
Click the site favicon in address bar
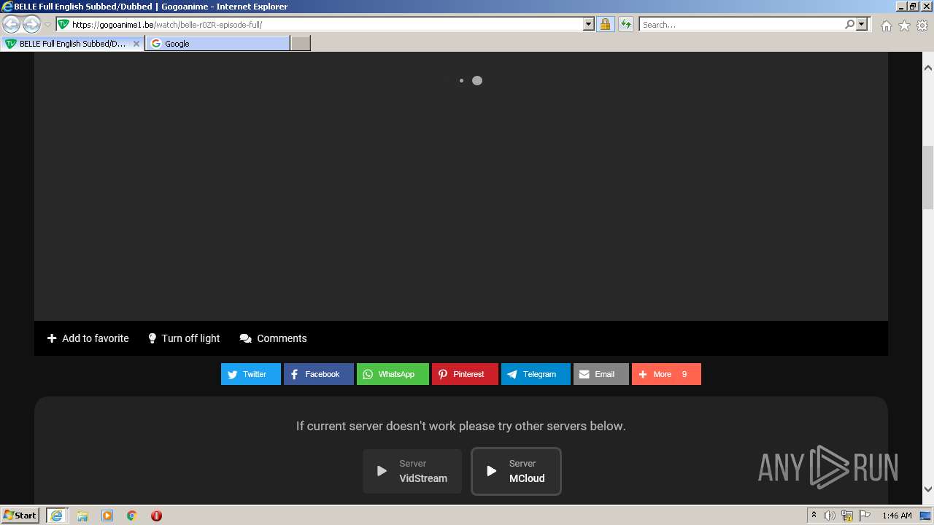[x=63, y=24]
